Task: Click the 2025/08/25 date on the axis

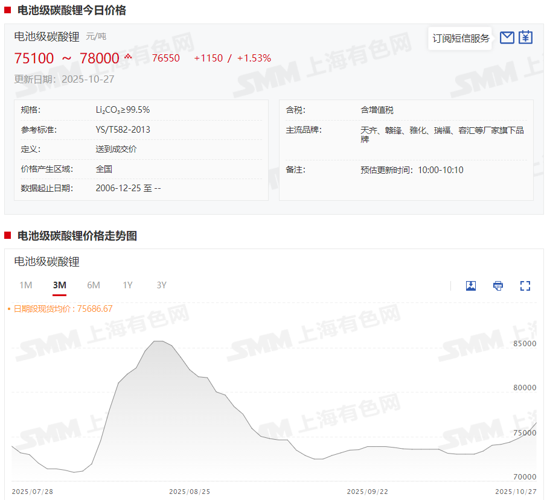Action: click(x=188, y=492)
